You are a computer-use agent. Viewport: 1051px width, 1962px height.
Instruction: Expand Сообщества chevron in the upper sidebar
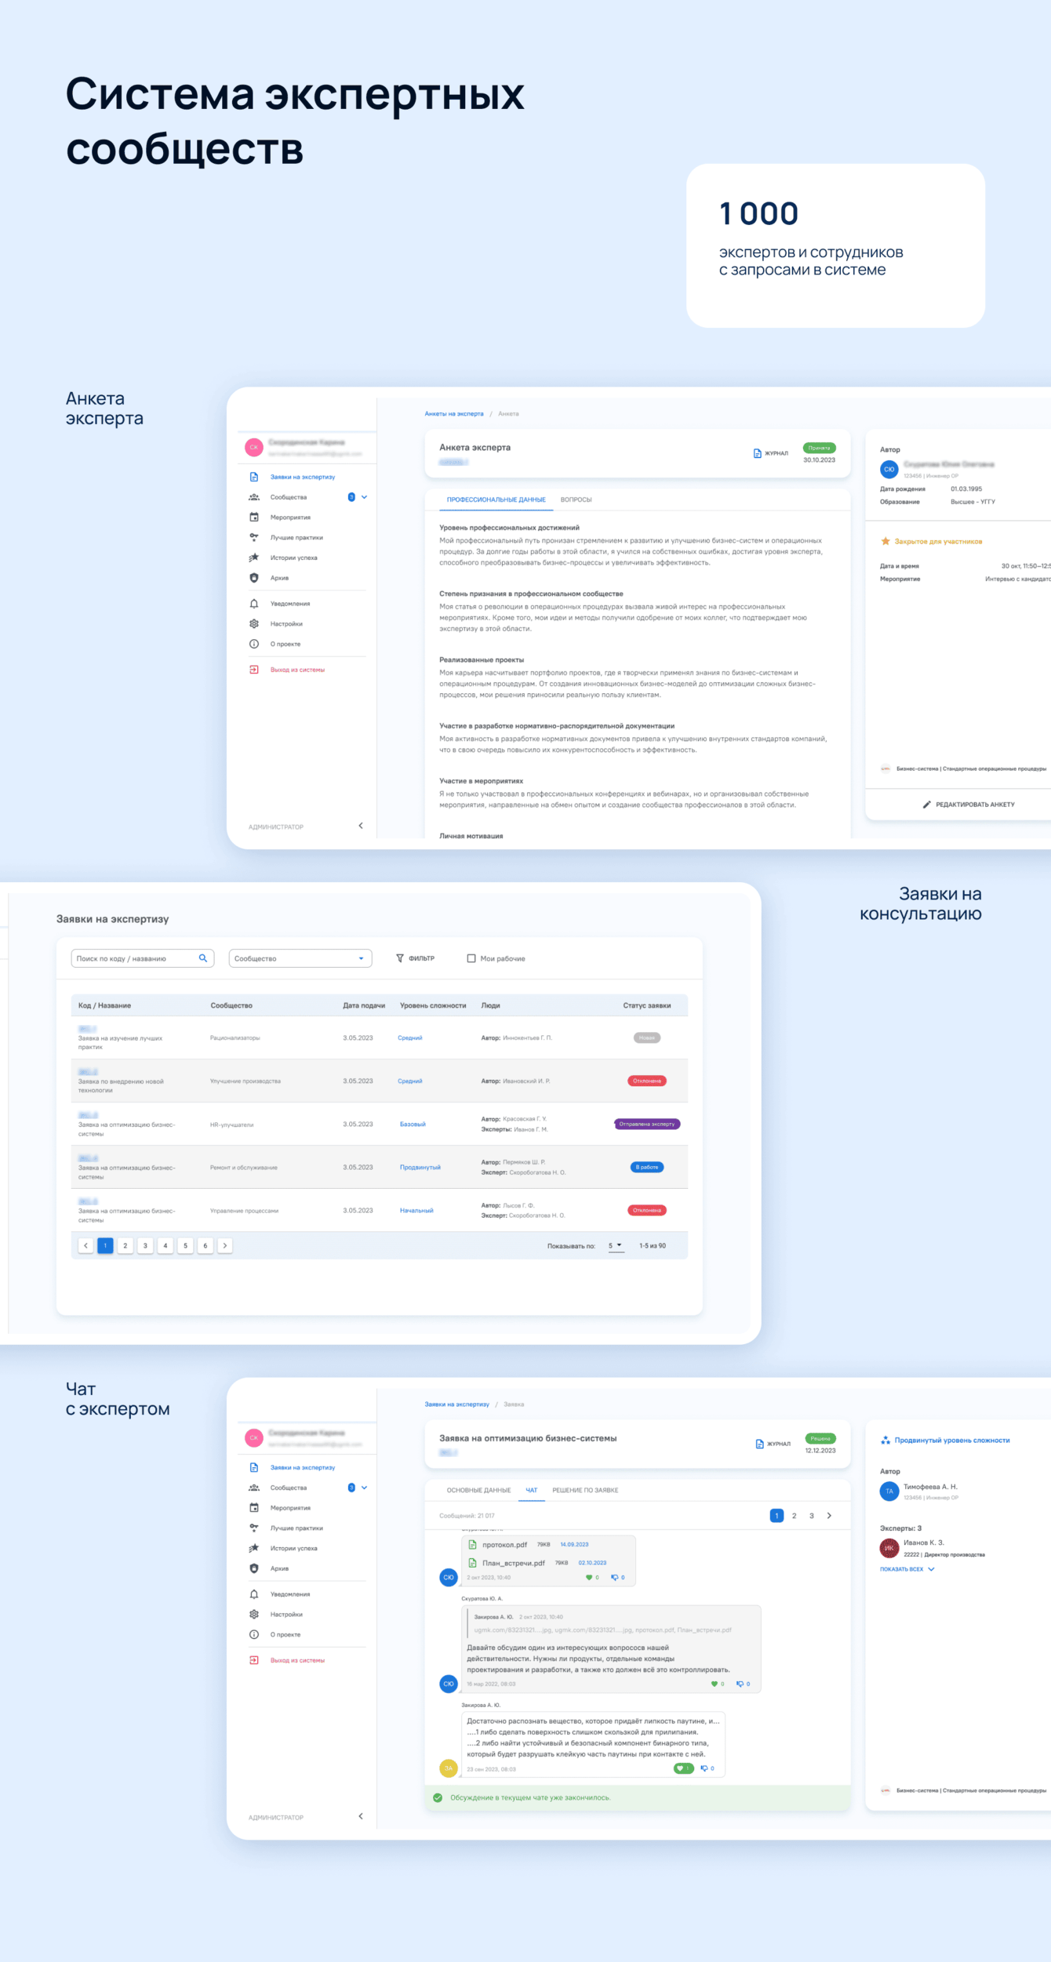click(x=364, y=497)
